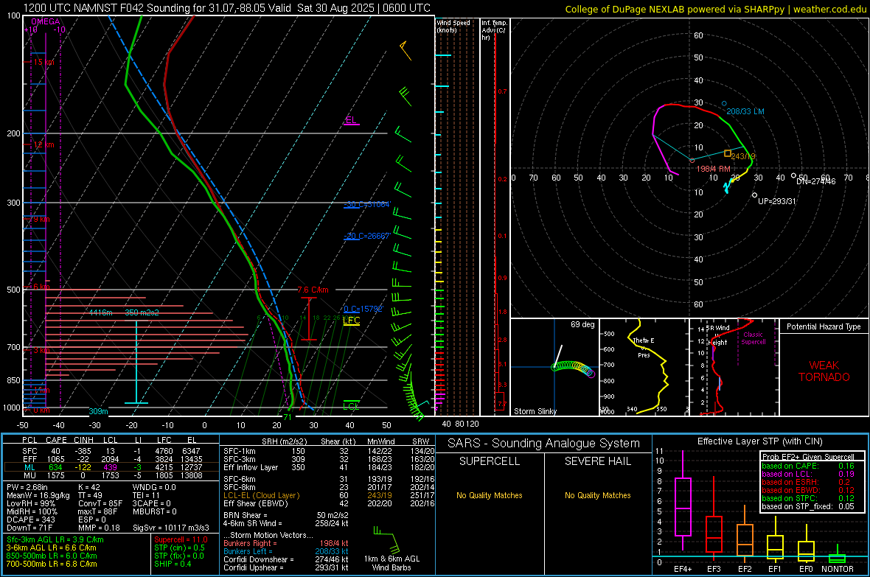Screen dimensions: 870x577
Task: Select the Inf. Temp. Adv. panel header
Action: 494,30
